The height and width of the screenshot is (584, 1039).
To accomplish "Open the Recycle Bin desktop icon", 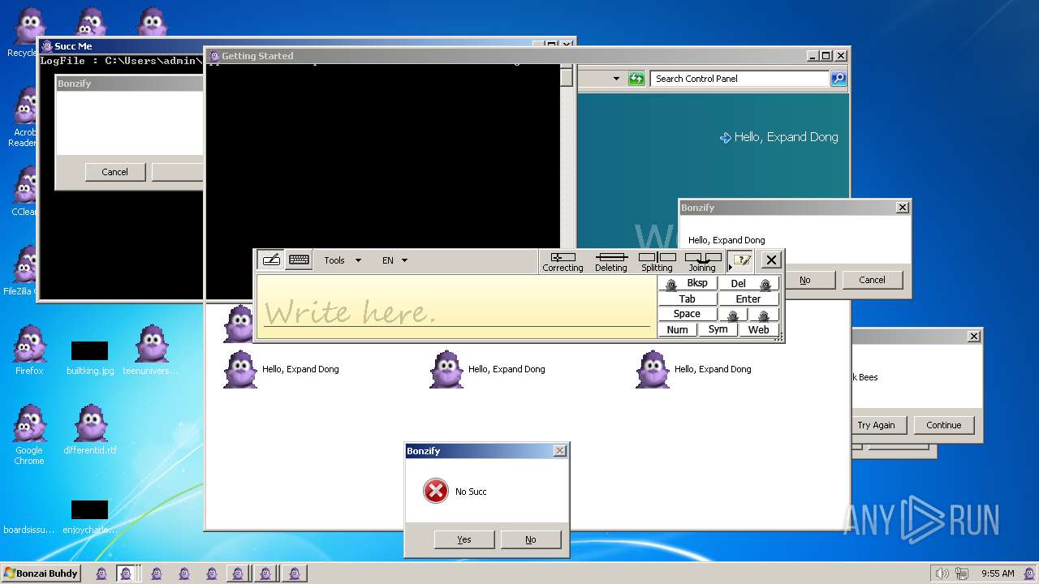I will pyautogui.click(x=25, y=34).
